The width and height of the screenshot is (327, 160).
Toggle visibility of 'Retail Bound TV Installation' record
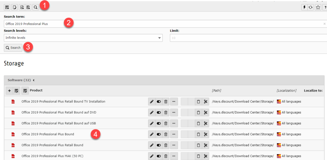[159, 102]
